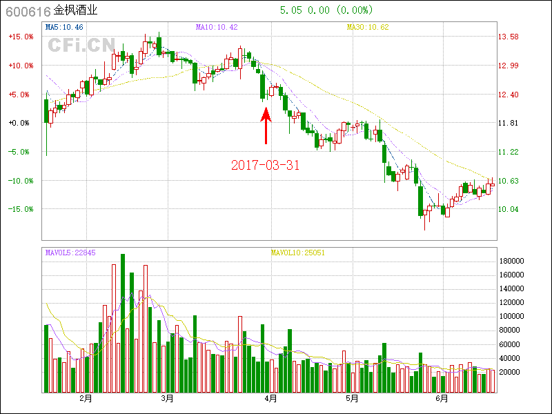Select the MAVOL5:22845 volume label
552x414 pixels.
(x=70, y=253)
